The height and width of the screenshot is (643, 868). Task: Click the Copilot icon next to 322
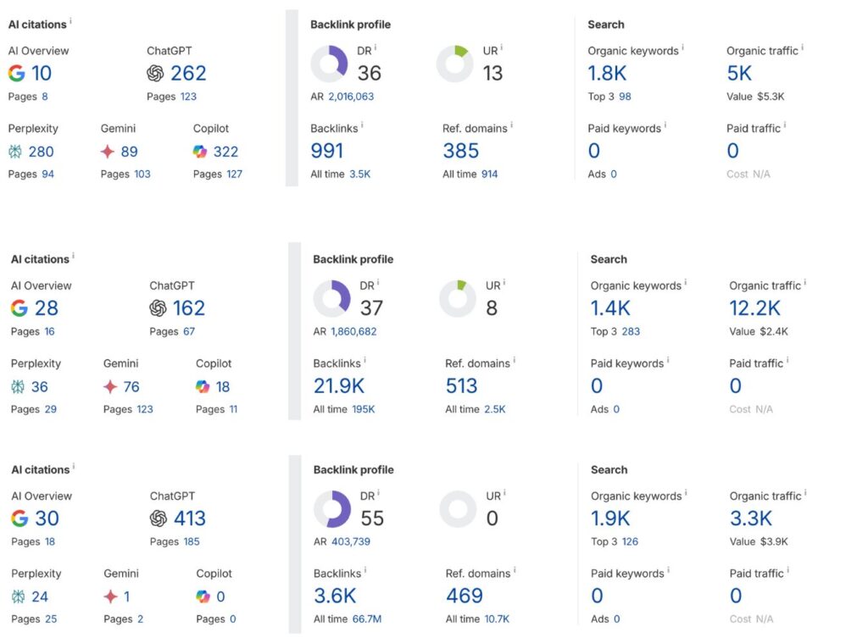[x=200, y=152]
